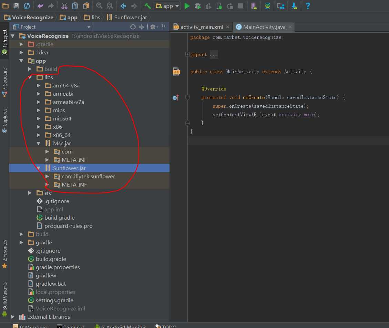Switch to the MainActivity.java tab

point(264,27)
